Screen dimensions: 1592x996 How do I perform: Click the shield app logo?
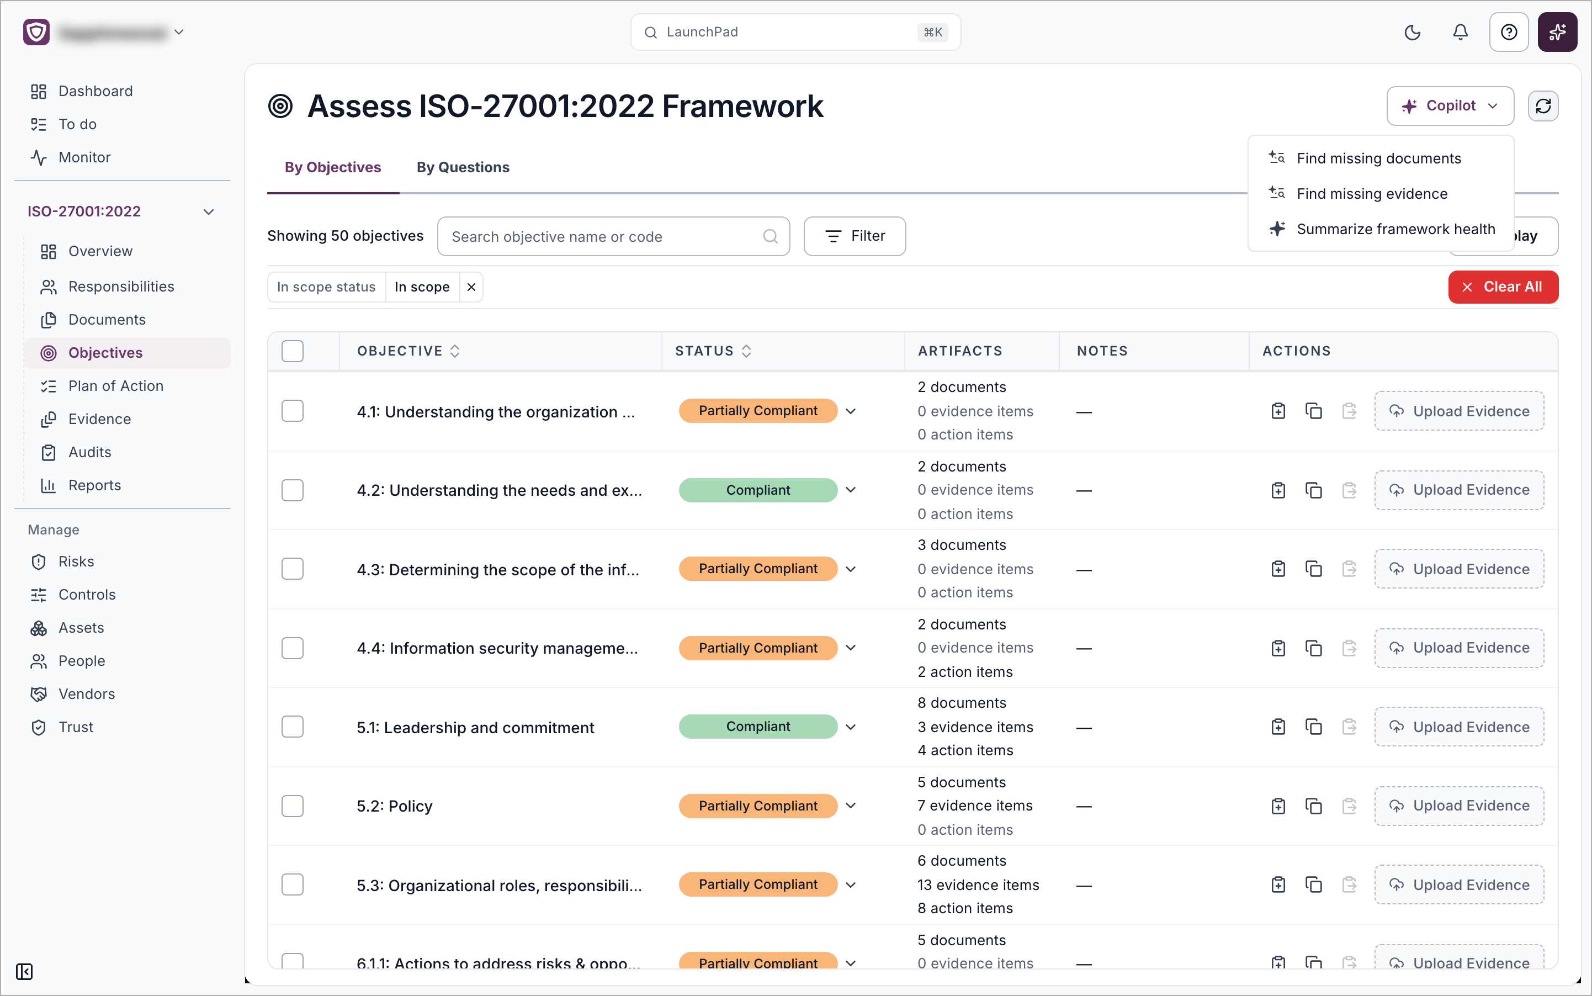[36, 31]
